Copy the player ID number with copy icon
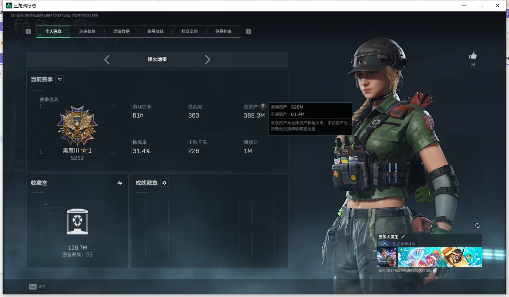The width and height of the screenshot is (509, 297). click(435, 271)
